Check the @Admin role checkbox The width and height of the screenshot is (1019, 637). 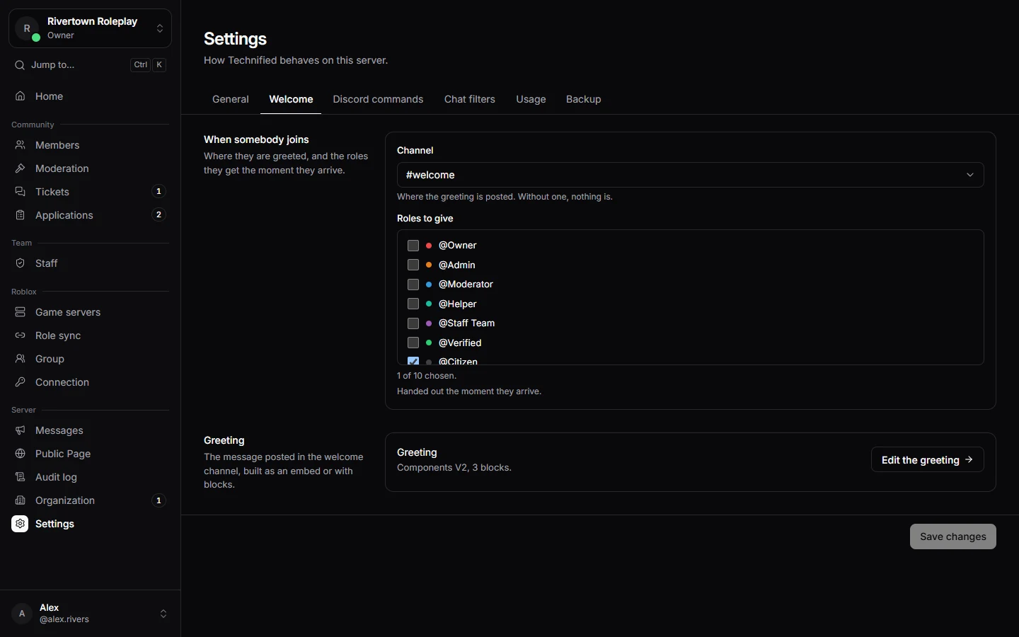[x=413, y=265]
